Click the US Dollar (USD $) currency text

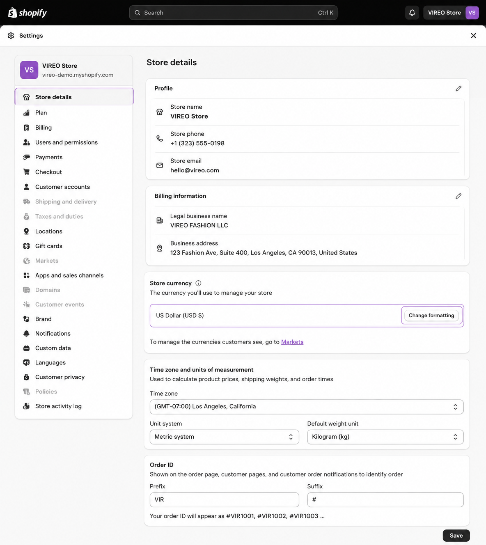[180, 316]
